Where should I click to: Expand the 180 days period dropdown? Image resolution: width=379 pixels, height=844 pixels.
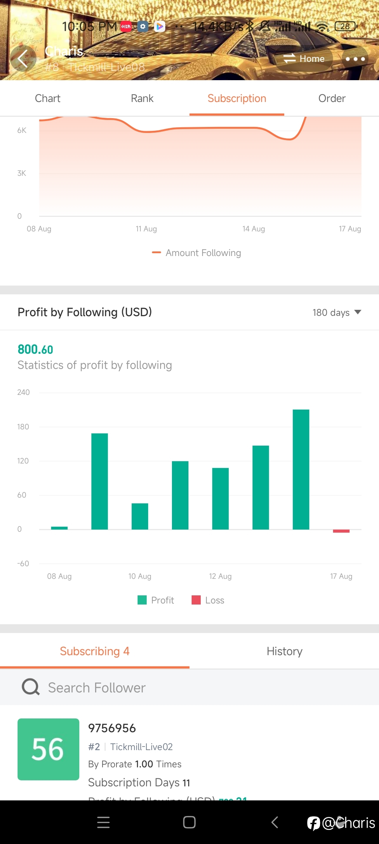[337, 312]
